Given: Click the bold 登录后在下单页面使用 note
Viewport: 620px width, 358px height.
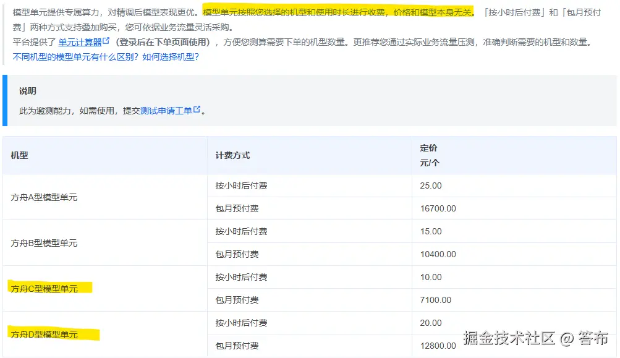Looking at the screenshot, I should pos(162,42).
